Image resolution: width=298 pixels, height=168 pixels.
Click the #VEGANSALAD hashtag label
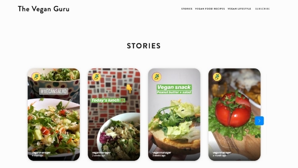pyautogui.click(x=54, y=91)
